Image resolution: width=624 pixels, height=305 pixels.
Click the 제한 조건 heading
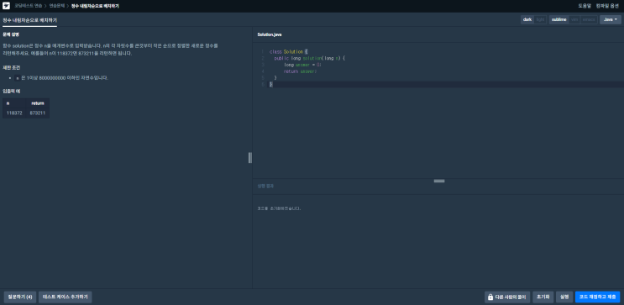[x=11, y=68]
